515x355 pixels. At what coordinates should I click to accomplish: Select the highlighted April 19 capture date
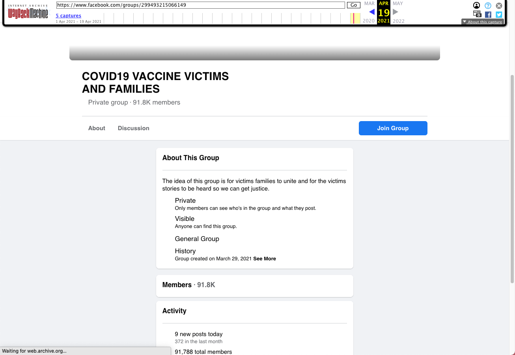click(383, 13)
